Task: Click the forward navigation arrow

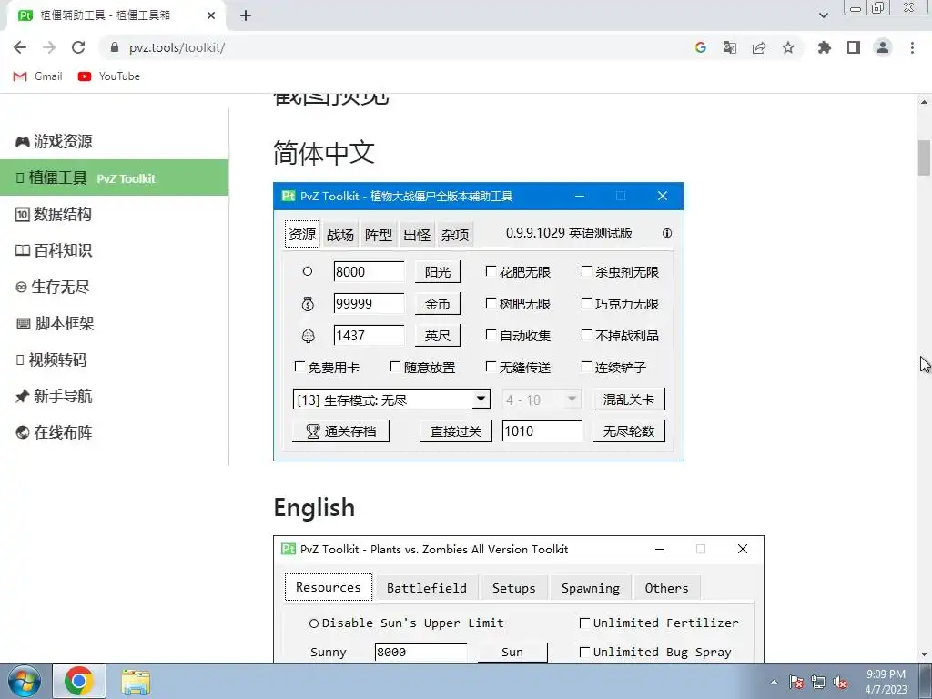Action: (x=49, y=47)
